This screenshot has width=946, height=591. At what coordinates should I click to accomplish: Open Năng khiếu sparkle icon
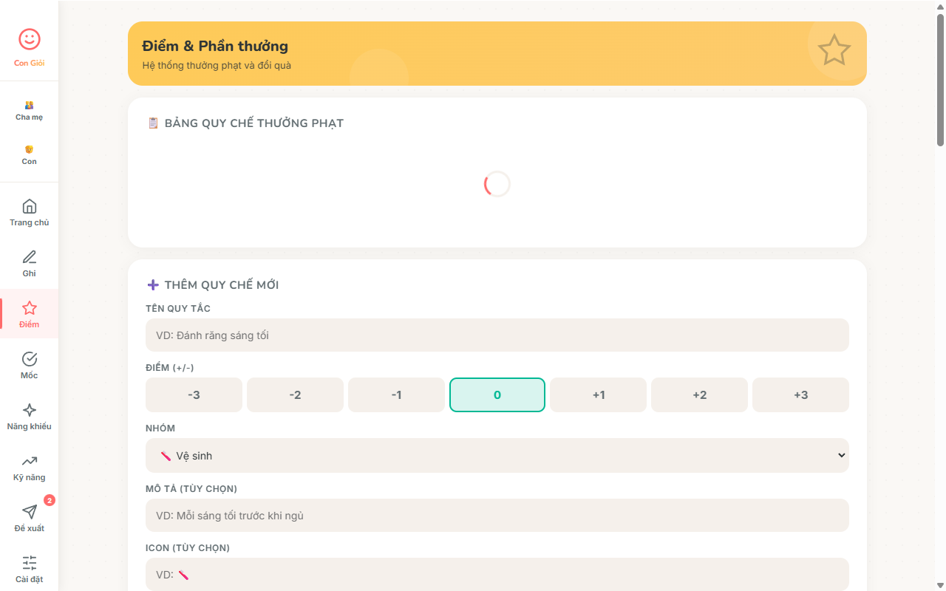tap(30, 410)
